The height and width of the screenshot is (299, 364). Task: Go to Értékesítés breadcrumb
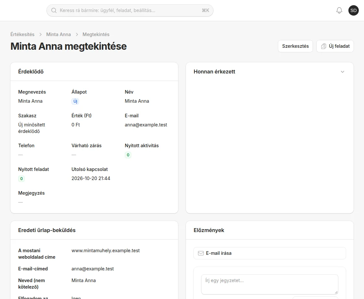[x=22, y=34]
